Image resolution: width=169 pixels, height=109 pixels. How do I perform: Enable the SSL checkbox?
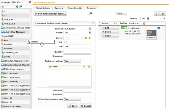click(65, 42)
